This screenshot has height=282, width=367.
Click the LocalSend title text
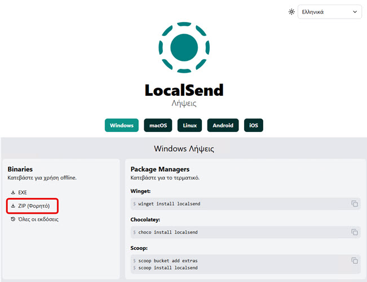coord(184,90)
